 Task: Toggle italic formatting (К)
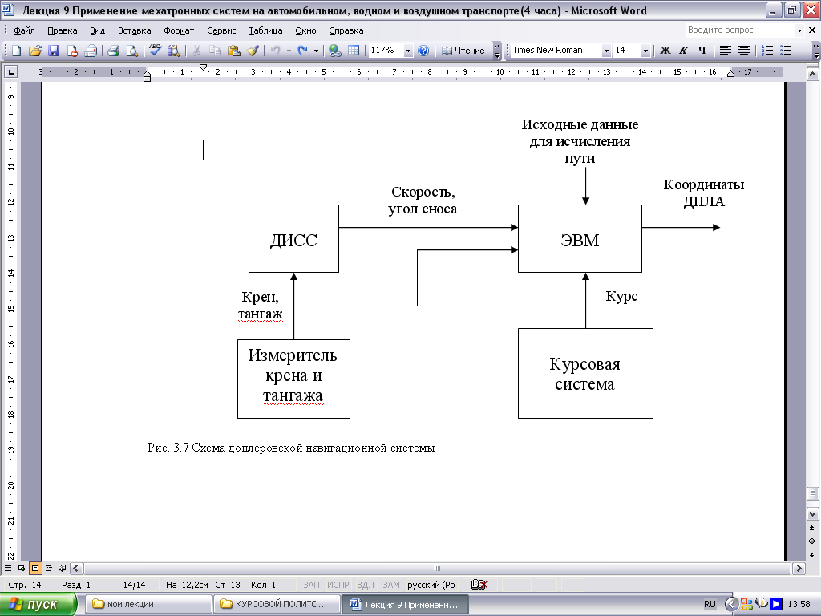point(683,51)
